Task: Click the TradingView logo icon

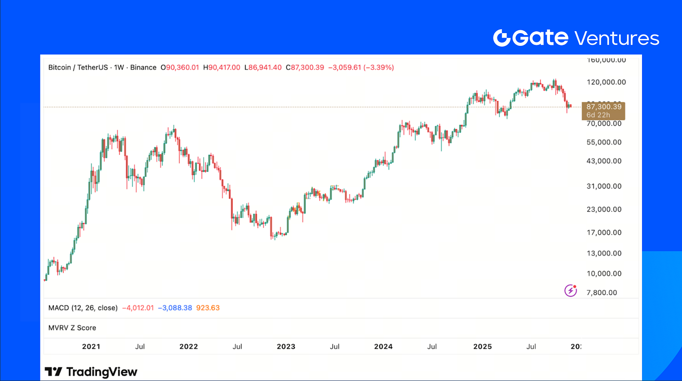Action: [x=53, y=372]
